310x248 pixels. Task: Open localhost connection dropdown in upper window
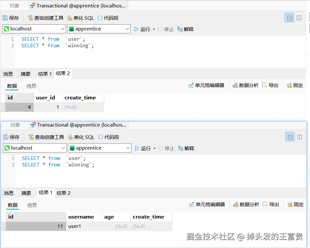pyautogui.click(x=34, y=29)
